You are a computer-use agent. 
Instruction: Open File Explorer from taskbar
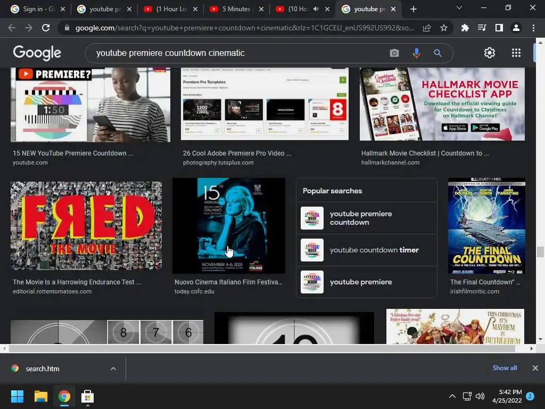40,396
